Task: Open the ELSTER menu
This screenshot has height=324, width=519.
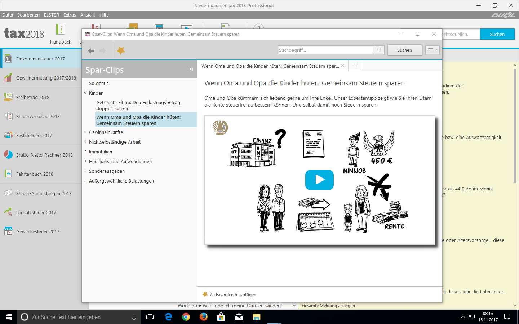Action: pyautogui.click(x=52, y=15)
